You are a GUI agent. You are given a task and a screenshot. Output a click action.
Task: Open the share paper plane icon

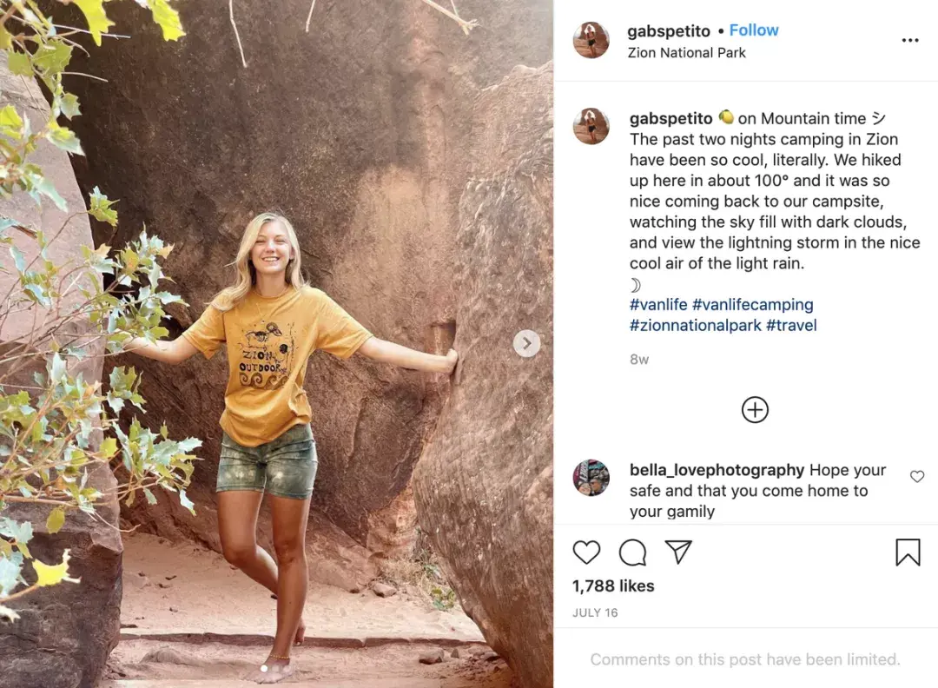(678, 552)
